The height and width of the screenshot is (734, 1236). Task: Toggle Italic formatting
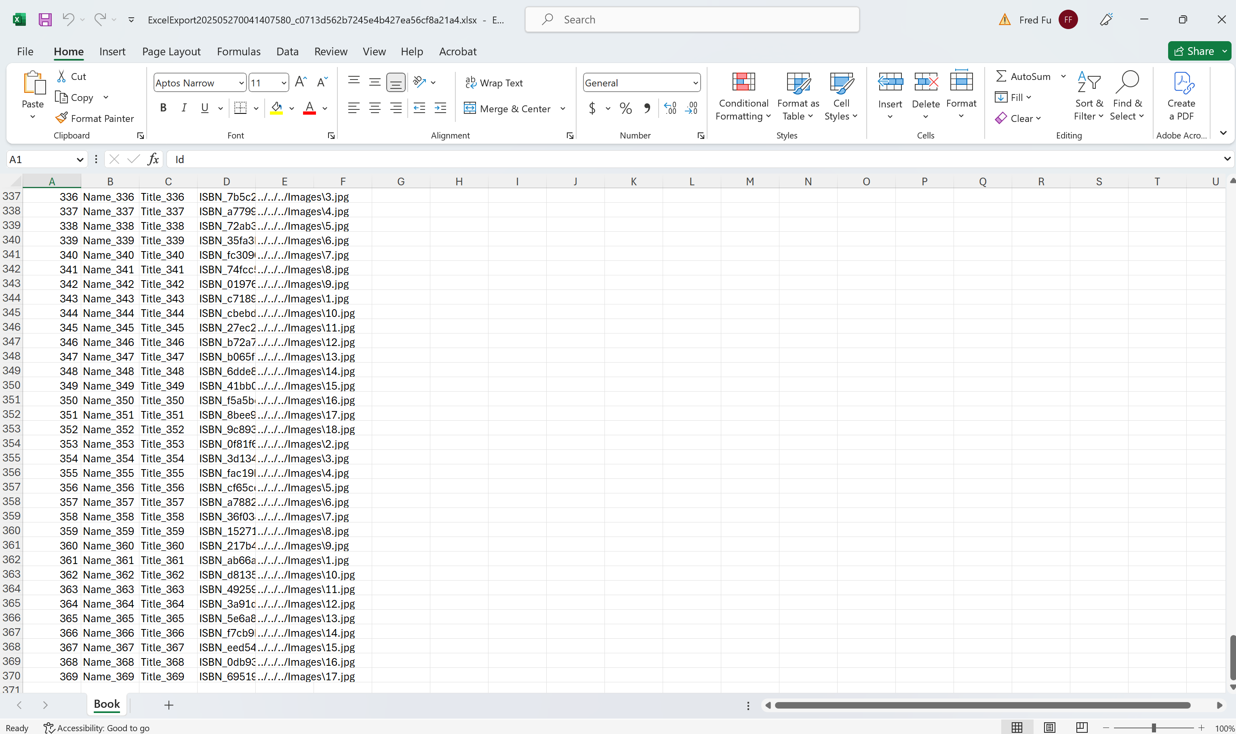tap(184, 108)
